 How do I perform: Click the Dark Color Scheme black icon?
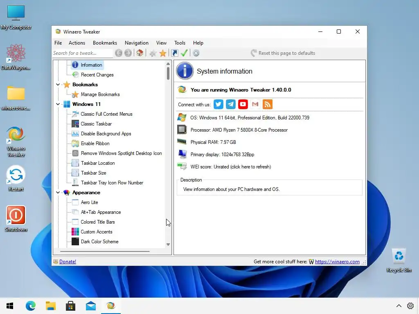(75, 241)
